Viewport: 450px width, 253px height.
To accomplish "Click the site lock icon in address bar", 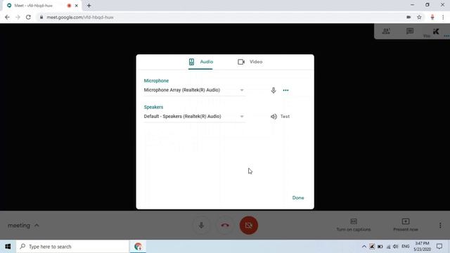I will tap(41, 17).
